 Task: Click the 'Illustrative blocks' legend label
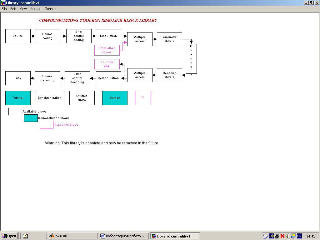pos(66,124)
